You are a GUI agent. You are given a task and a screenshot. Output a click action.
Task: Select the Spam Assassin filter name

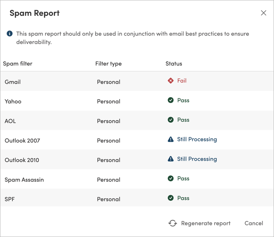point(24,180)
